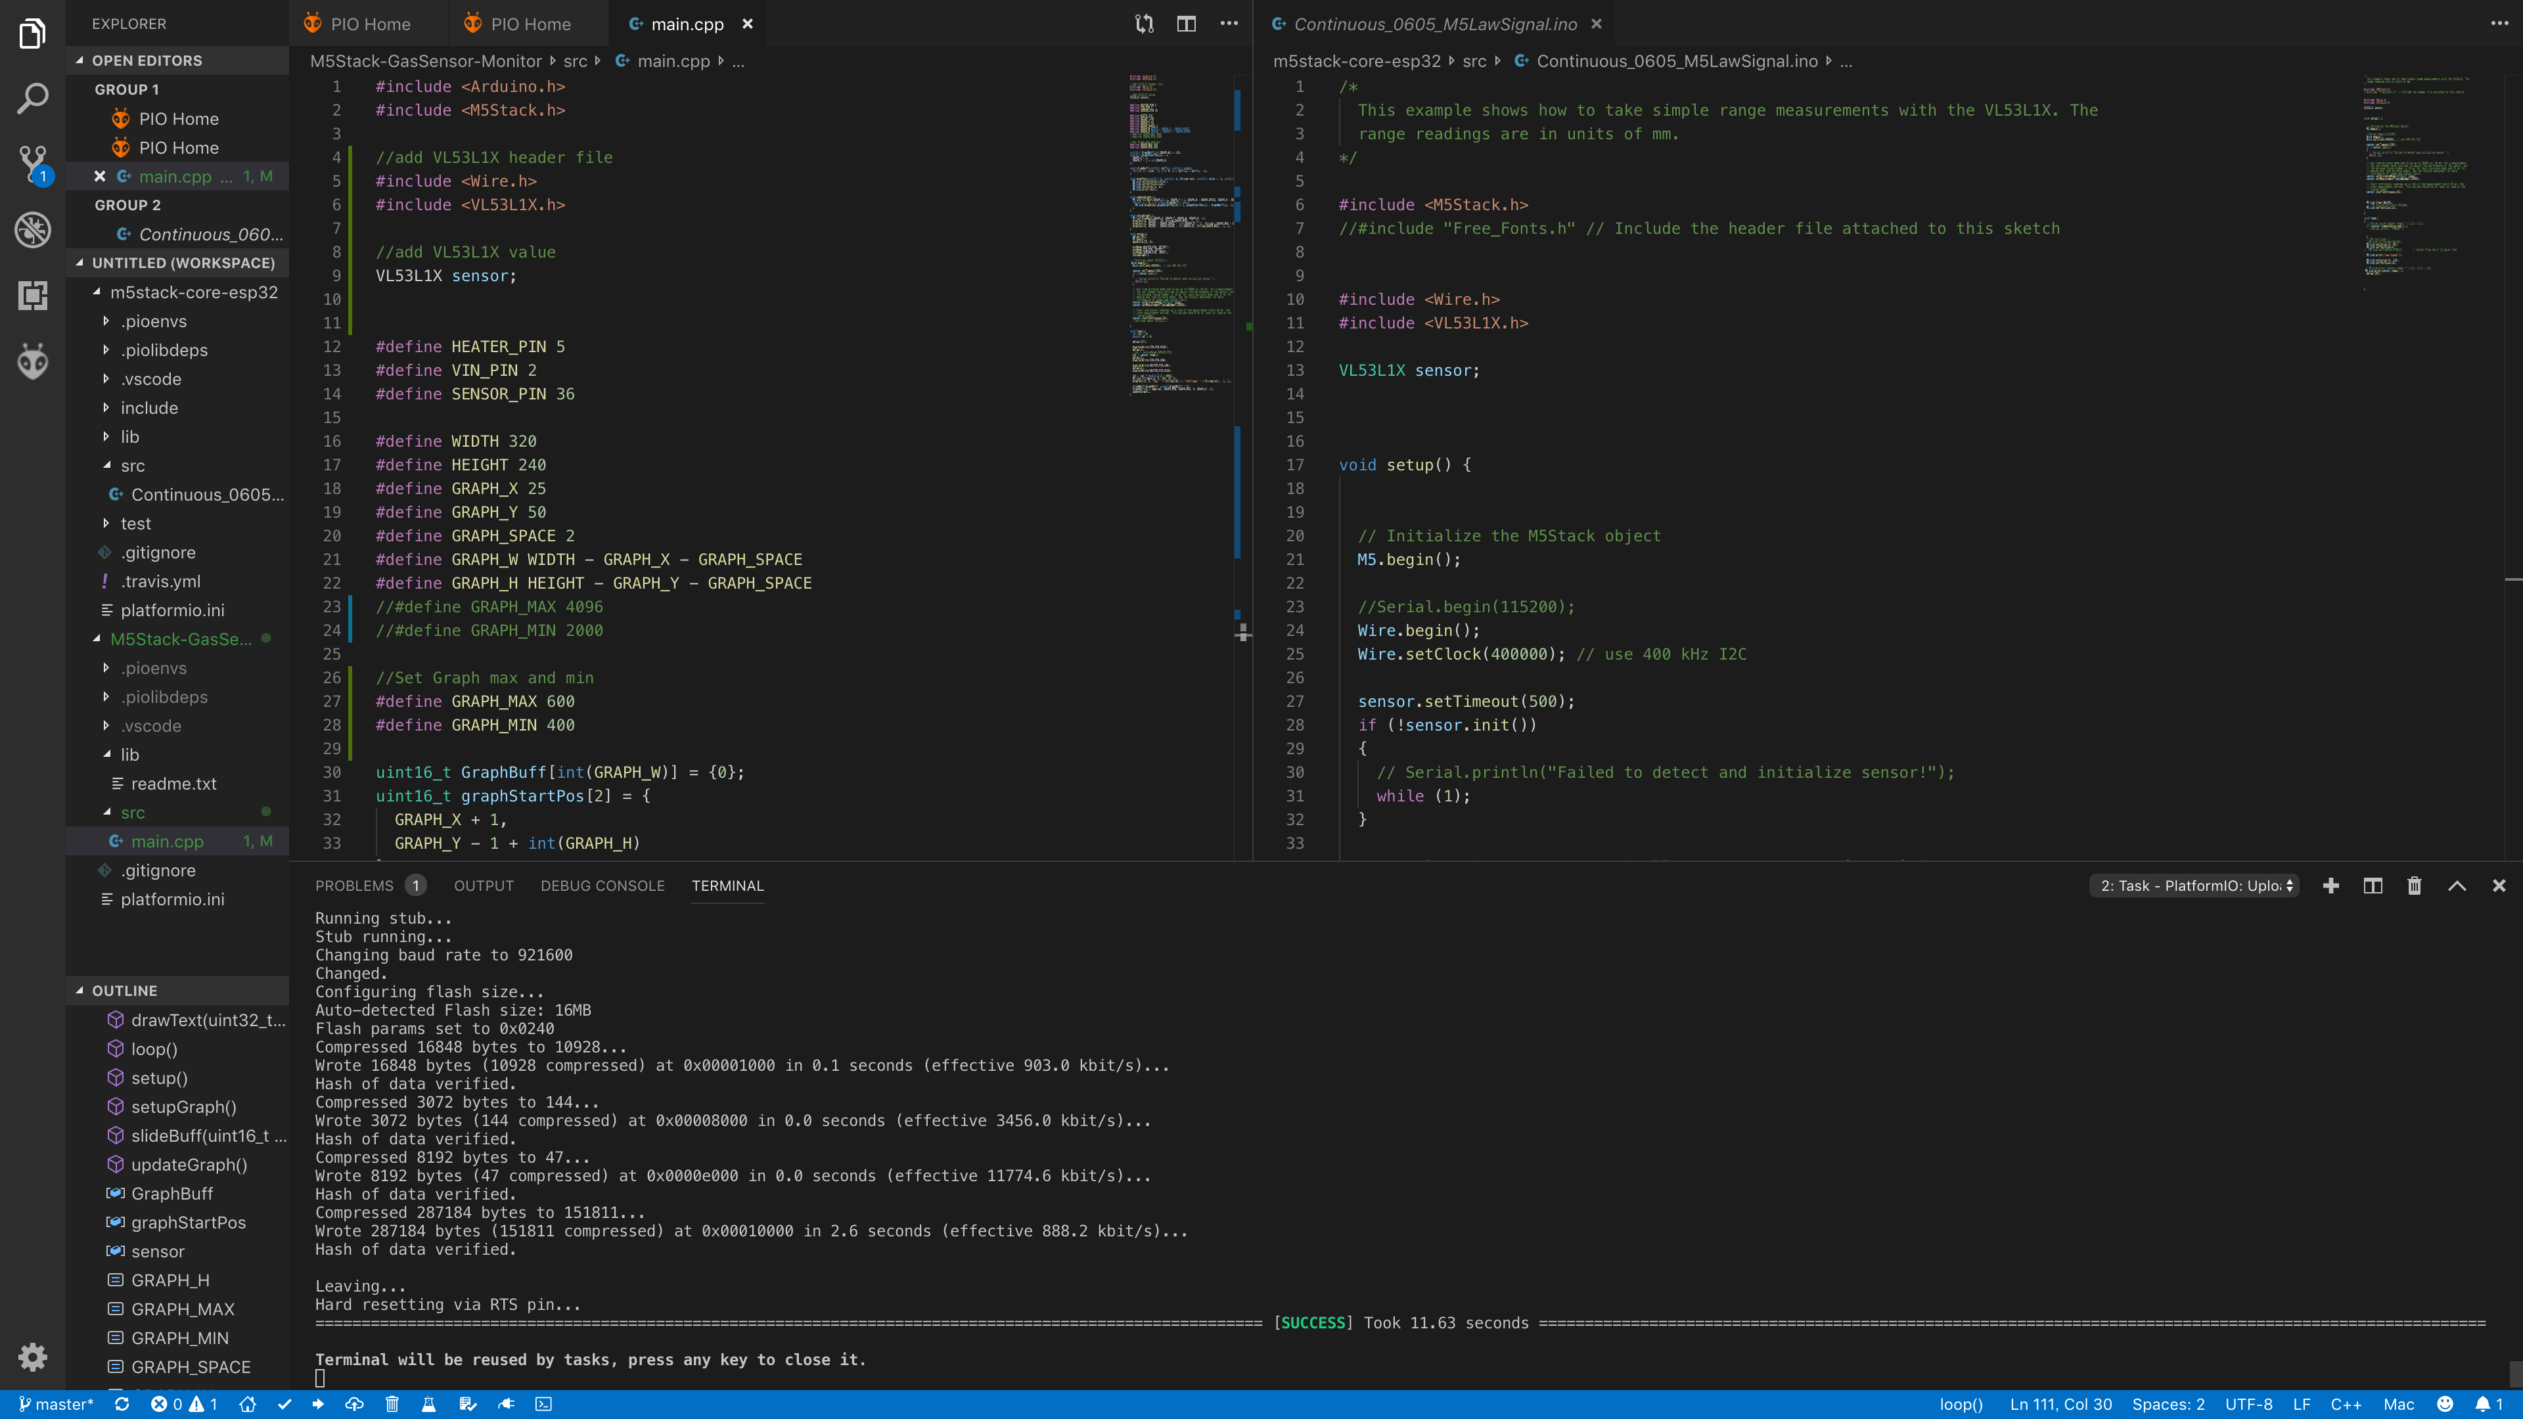
Task: Open the terminal task selector dropdown
Action: tap(2195, 886)
